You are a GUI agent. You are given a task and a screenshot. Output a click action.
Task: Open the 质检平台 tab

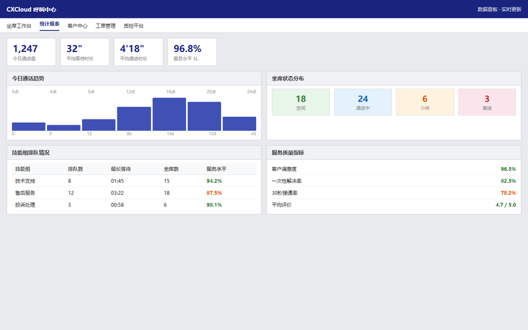coord(134,26)
